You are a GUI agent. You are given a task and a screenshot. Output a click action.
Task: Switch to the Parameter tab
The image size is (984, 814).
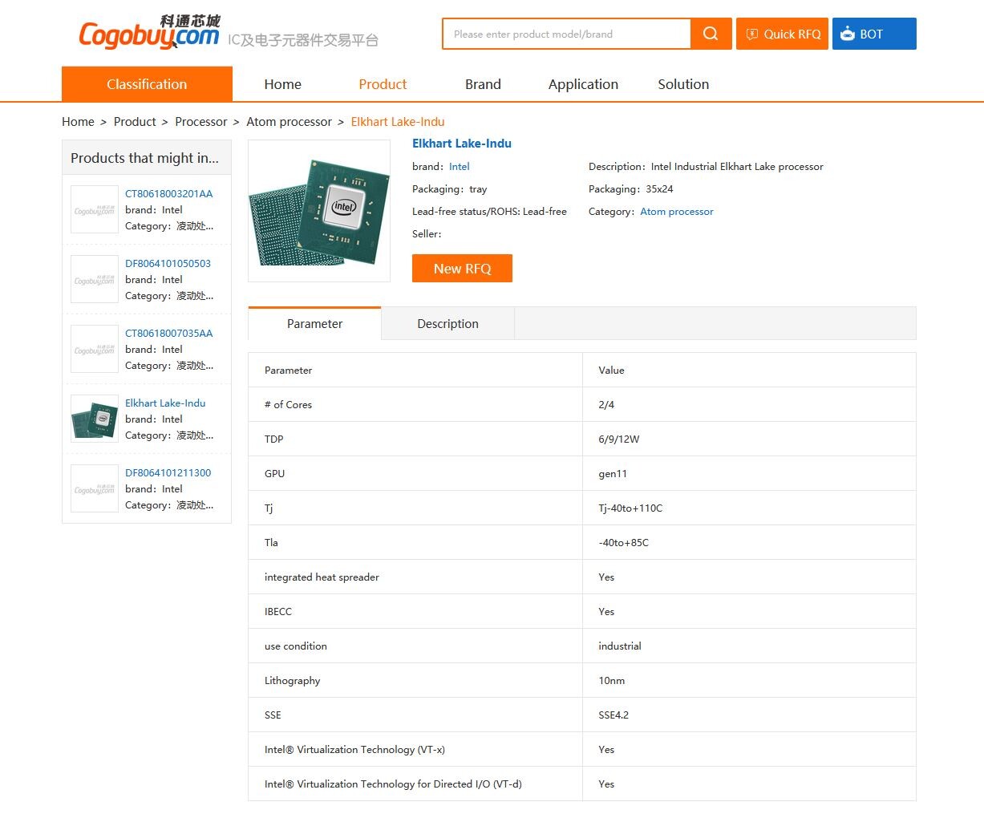pyautogui.click(x=314, y=323)
